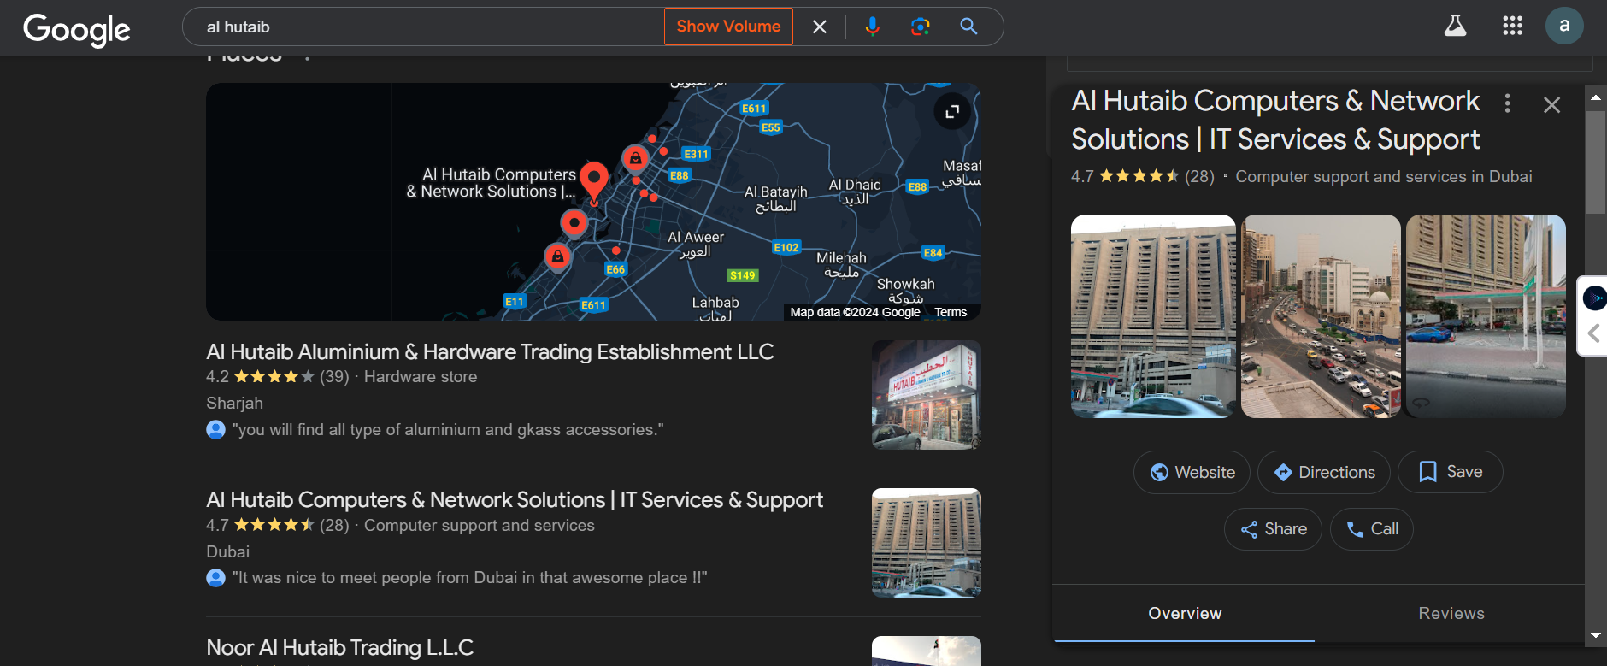Click the Google logo
Image resolution: width=1607 pixels, height=666 pixels.
(77, 30)
